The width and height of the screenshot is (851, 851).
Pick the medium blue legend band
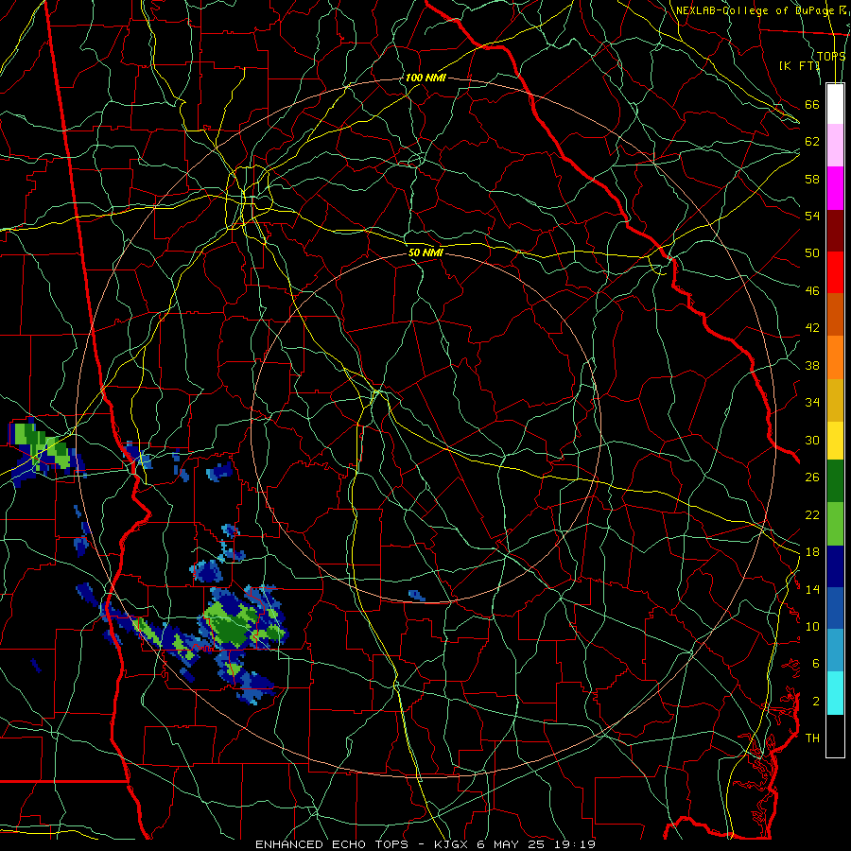835,608
